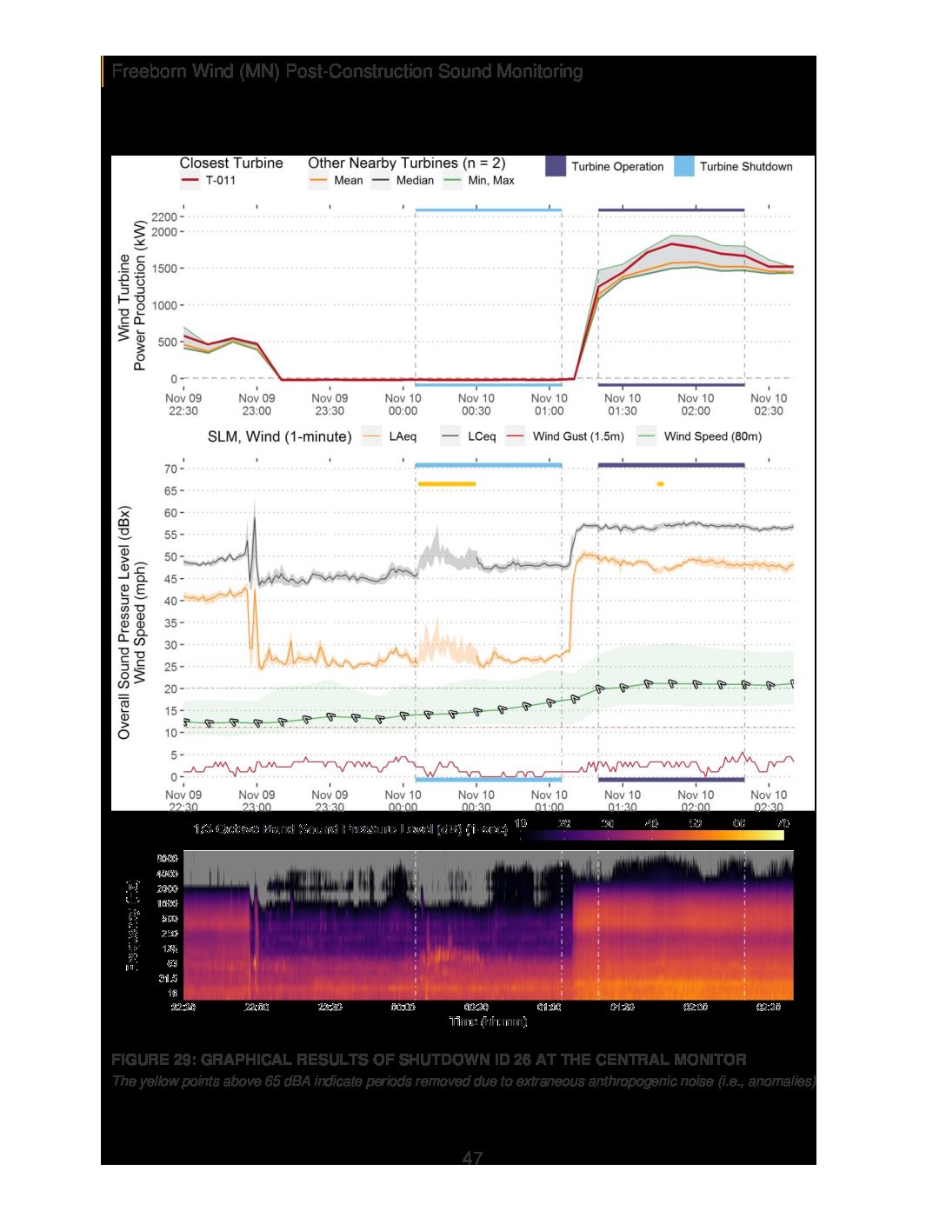Click the Other Nearby Turbines legend heading
This screenshot has width=946, height=1224.
point(406,163)
